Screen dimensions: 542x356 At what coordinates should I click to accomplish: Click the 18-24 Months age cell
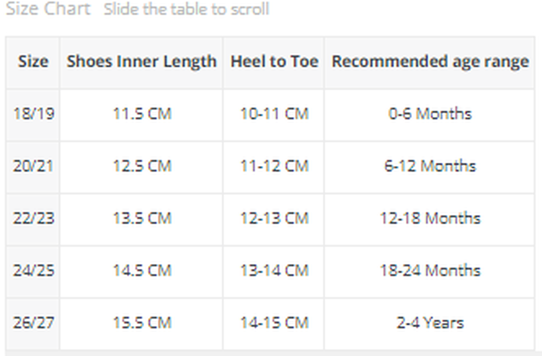pos(430,271)
